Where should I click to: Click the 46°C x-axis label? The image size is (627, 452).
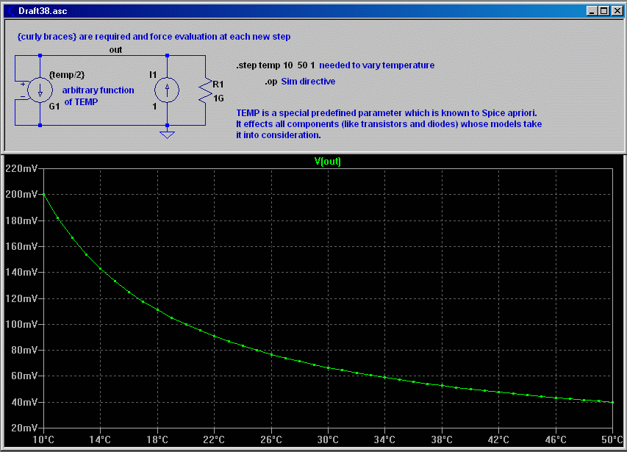coord(556,440)
